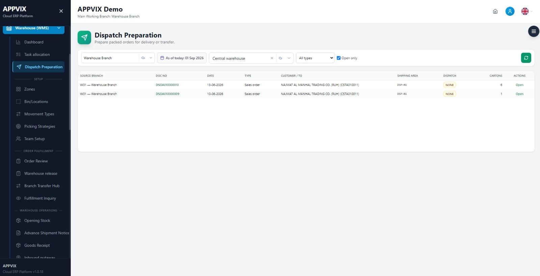
Task: Open Goods Receipt page
Action: pyautogui.click(x=38, y=245)
